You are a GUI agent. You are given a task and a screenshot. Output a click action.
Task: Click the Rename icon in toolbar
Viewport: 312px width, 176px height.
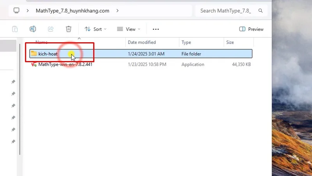[x=33, y=29]
